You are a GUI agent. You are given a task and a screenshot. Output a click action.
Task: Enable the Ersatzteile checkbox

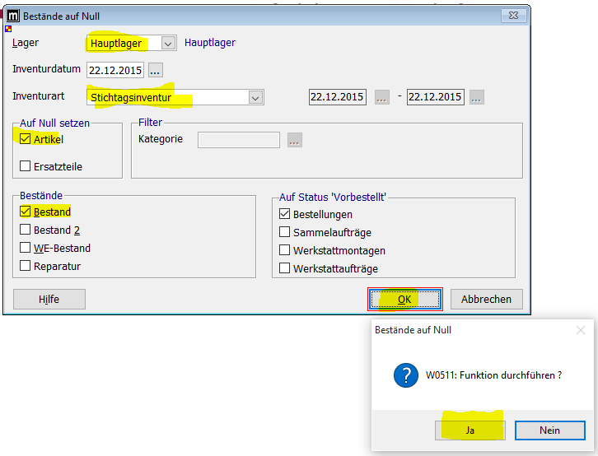[x=25, y=167]
